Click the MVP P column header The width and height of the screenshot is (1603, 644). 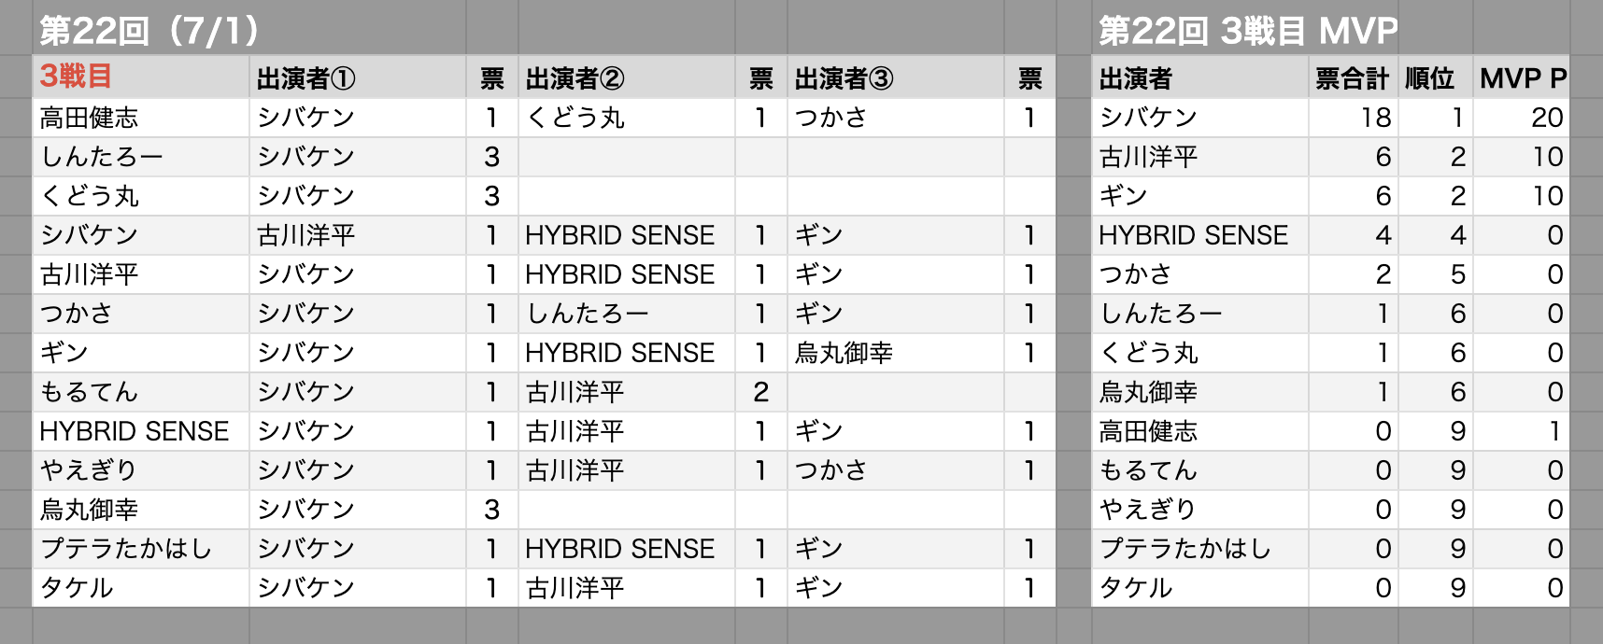(1522, 77)
